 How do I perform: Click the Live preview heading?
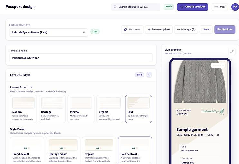click(x=173, y=50)
